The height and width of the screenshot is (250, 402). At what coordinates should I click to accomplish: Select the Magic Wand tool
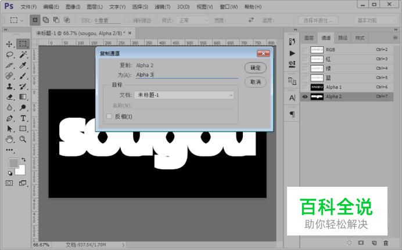(23, 55)
